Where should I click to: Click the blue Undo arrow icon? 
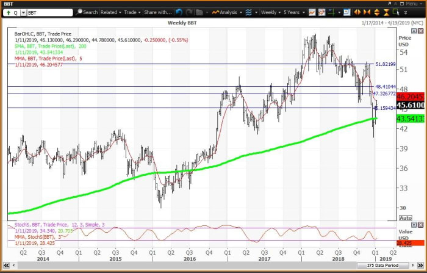pyautogui.click(x=179, y=12)
